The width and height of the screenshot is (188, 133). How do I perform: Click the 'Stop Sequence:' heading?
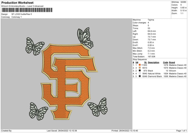pos(140,59)
